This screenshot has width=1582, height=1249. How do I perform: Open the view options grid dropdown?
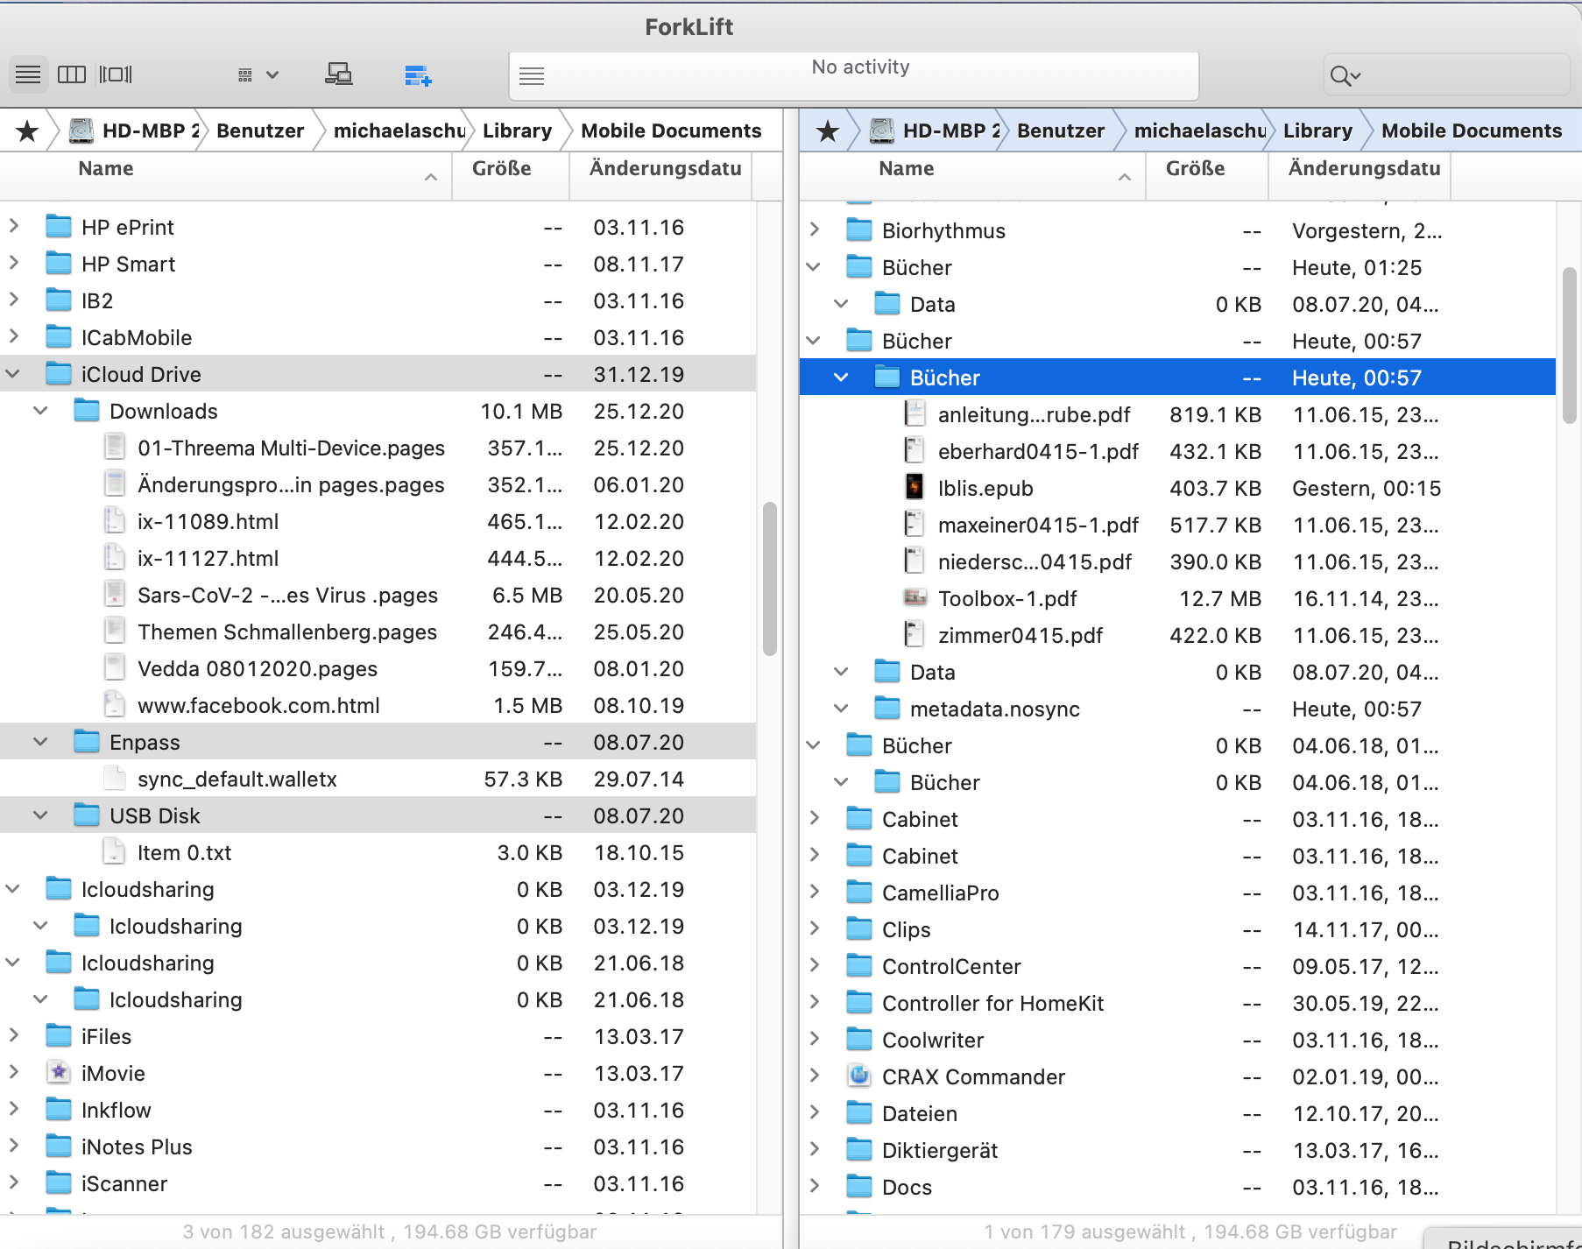[258, 75]
